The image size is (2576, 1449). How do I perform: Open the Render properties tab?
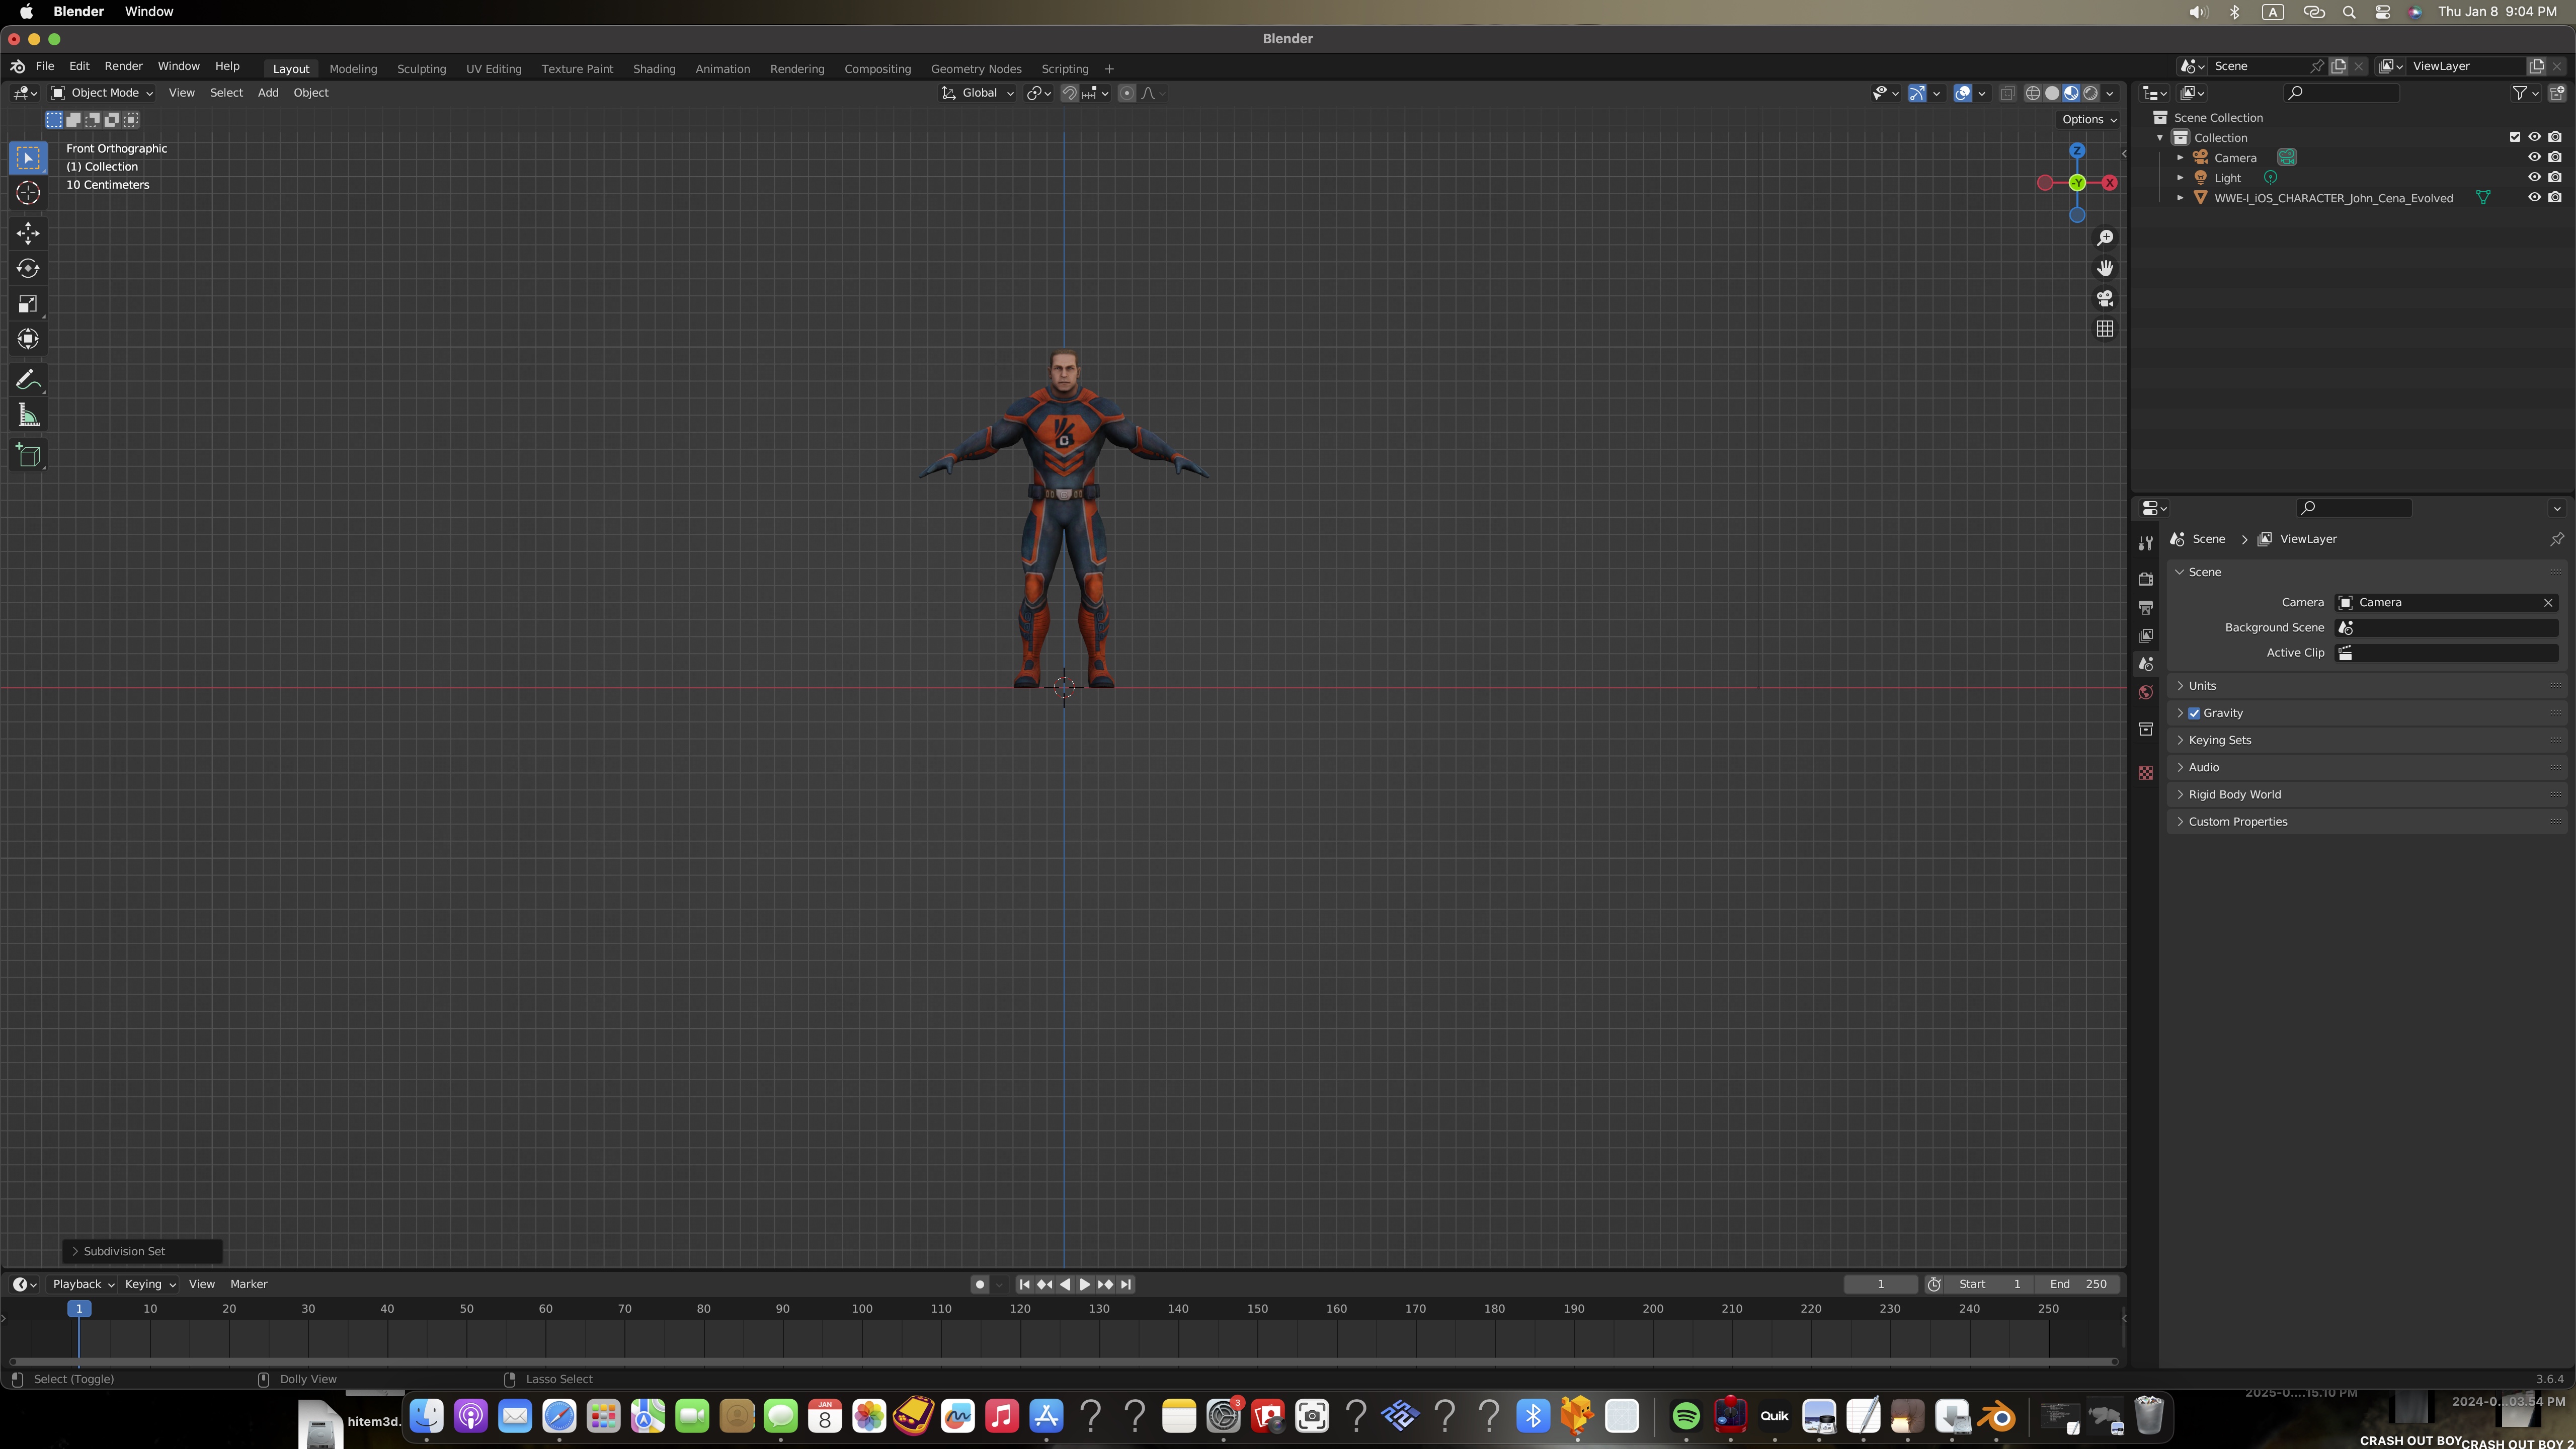pos(2146,579)
